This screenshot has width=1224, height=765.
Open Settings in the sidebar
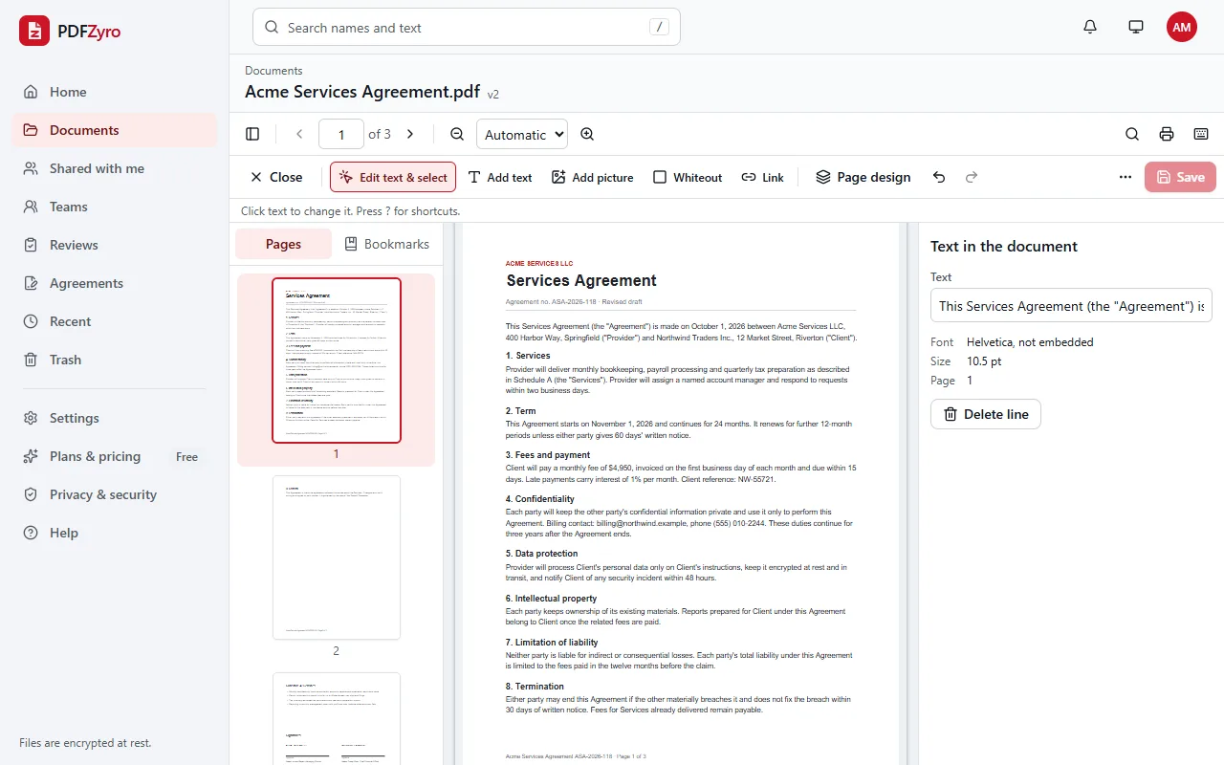pos(115,418)
